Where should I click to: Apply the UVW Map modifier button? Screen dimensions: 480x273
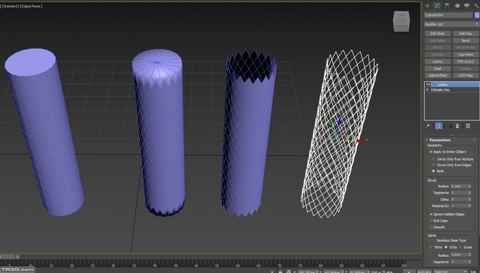coord(466,76)
